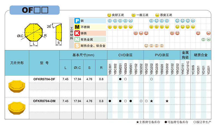Click the 17.94 value in the OFKR0704-DM row

(x=77, y=101)
